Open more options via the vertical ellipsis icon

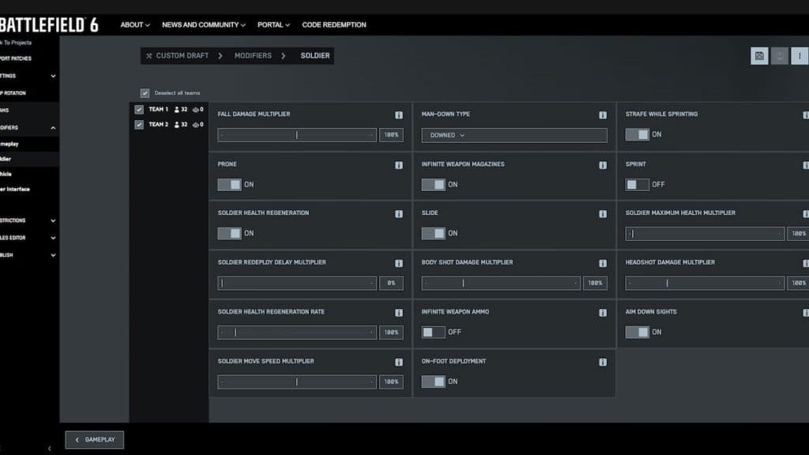[800, 56]
